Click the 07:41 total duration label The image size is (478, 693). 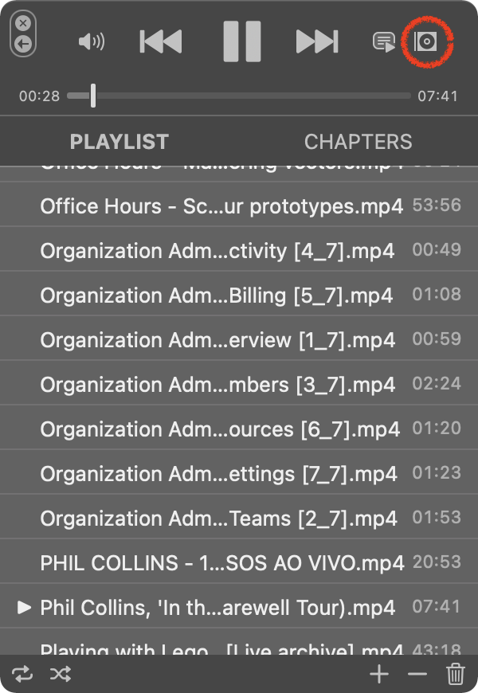click(x=437, y=96)
